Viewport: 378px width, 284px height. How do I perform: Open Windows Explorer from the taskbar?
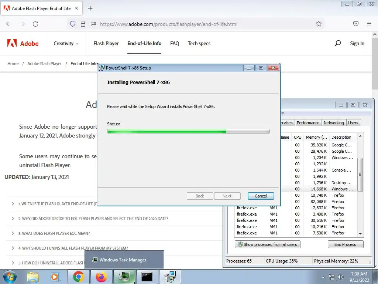click(33, 277)
